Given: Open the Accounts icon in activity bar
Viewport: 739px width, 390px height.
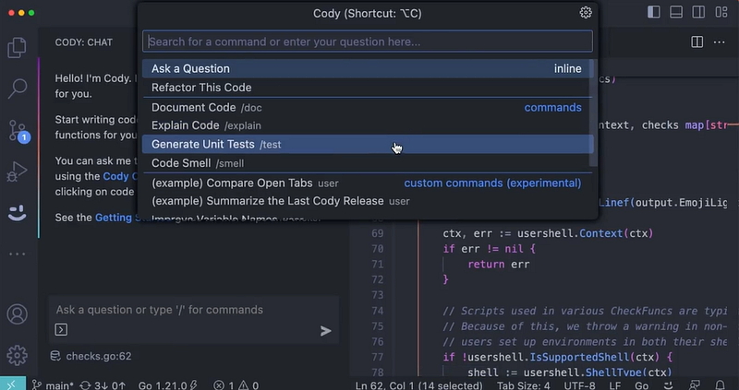Looking at the screenshot, I should point(17,314).
